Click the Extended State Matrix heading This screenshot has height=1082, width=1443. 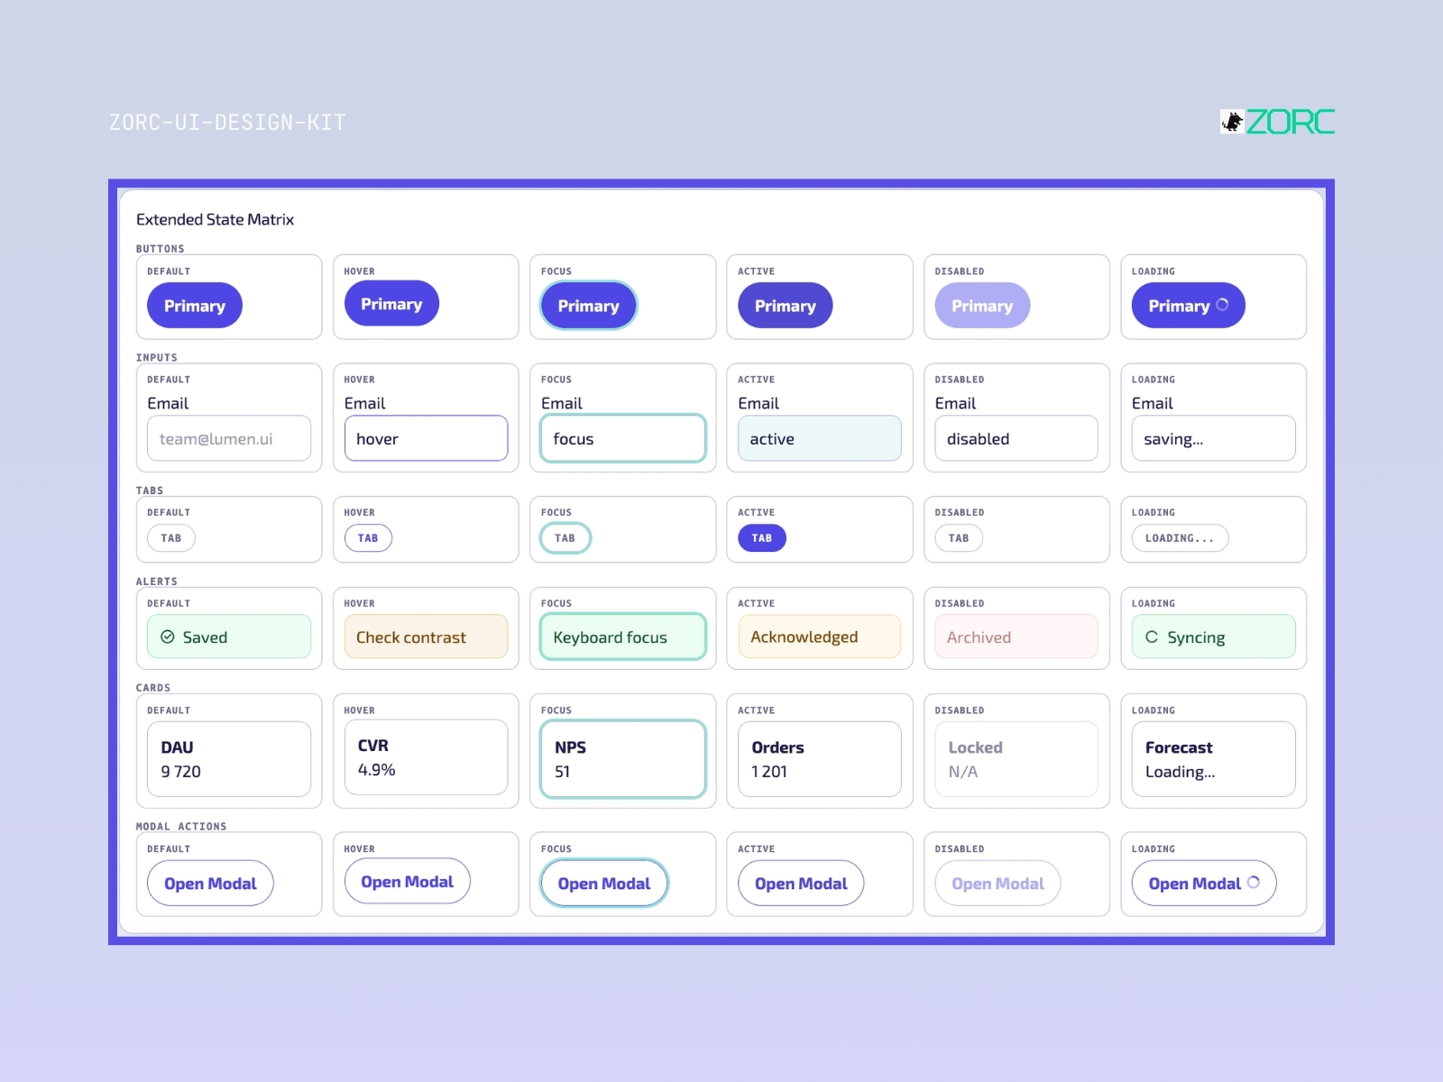(x=216, y=219)
